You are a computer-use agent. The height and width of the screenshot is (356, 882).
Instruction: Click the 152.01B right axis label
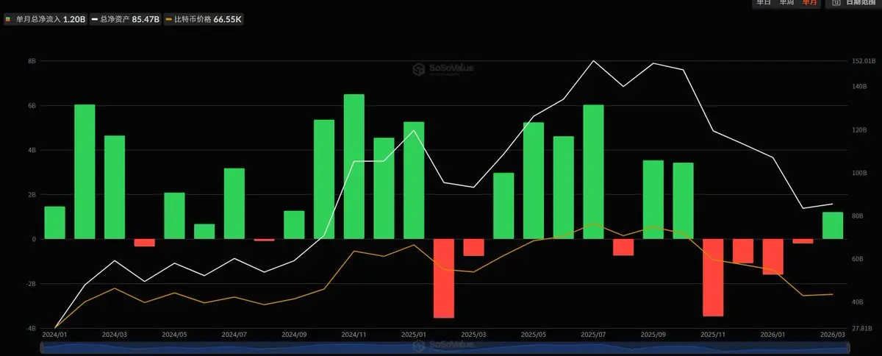[864, 61]
